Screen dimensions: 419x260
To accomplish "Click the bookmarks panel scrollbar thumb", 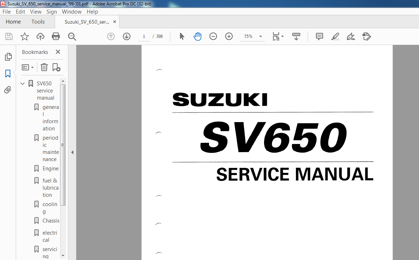I will (63, 145).
